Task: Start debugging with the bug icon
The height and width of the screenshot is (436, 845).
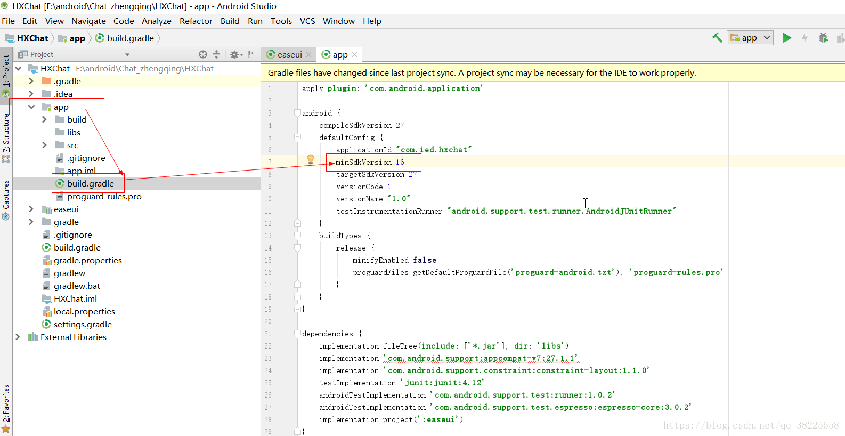Action: 823,38
